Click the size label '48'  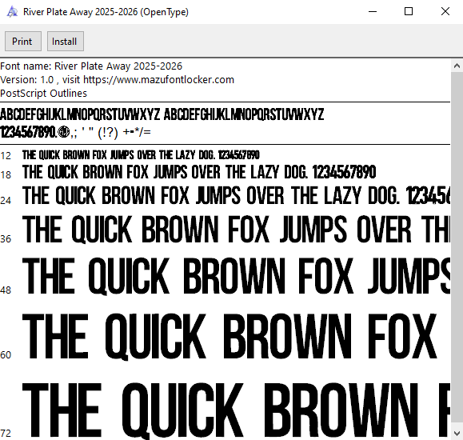pos(6,290)
